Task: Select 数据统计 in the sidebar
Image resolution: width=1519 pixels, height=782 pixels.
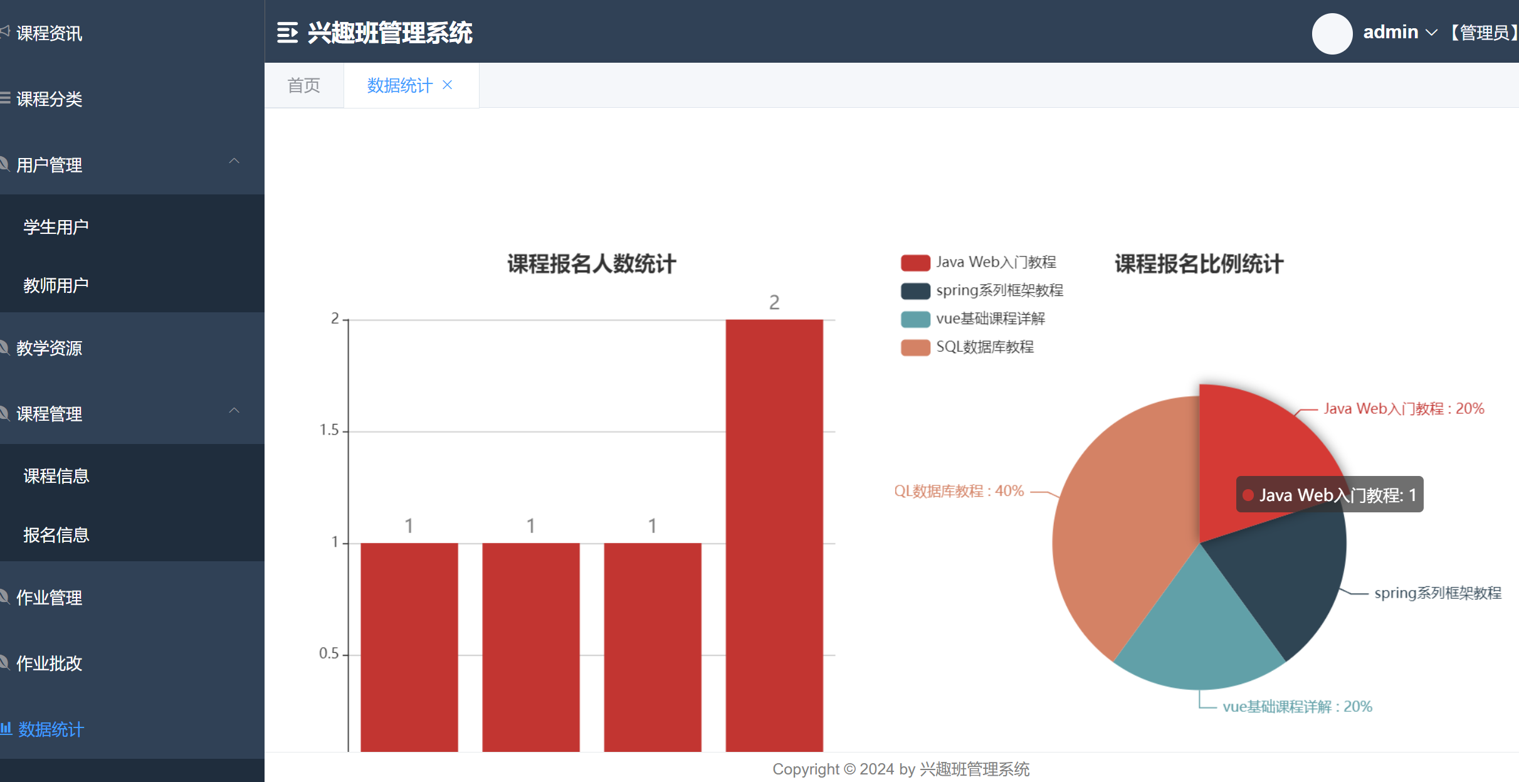Action: 50,730
